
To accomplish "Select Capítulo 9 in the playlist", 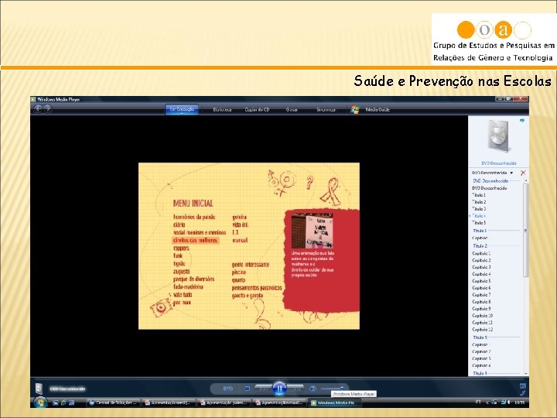I will click(x=481, y=309).
